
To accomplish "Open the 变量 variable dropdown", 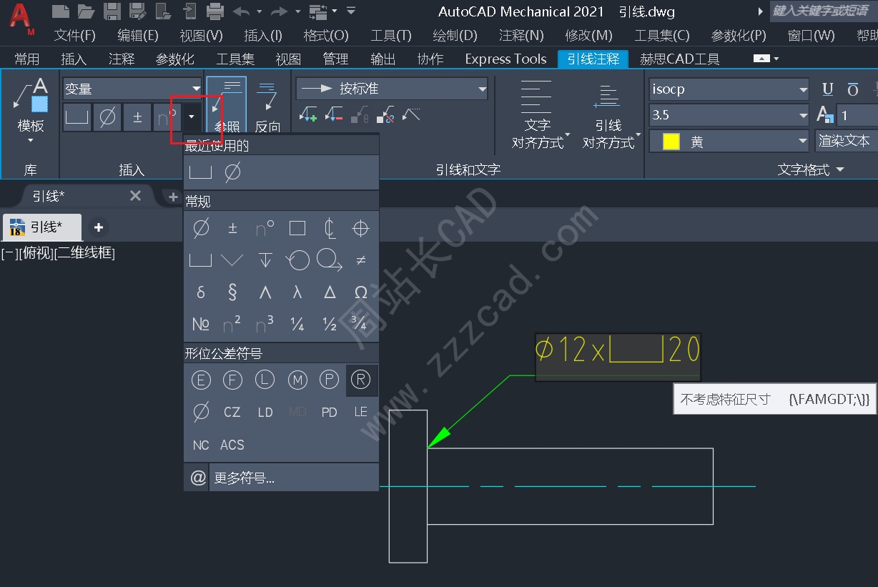I will click(133, 89).
